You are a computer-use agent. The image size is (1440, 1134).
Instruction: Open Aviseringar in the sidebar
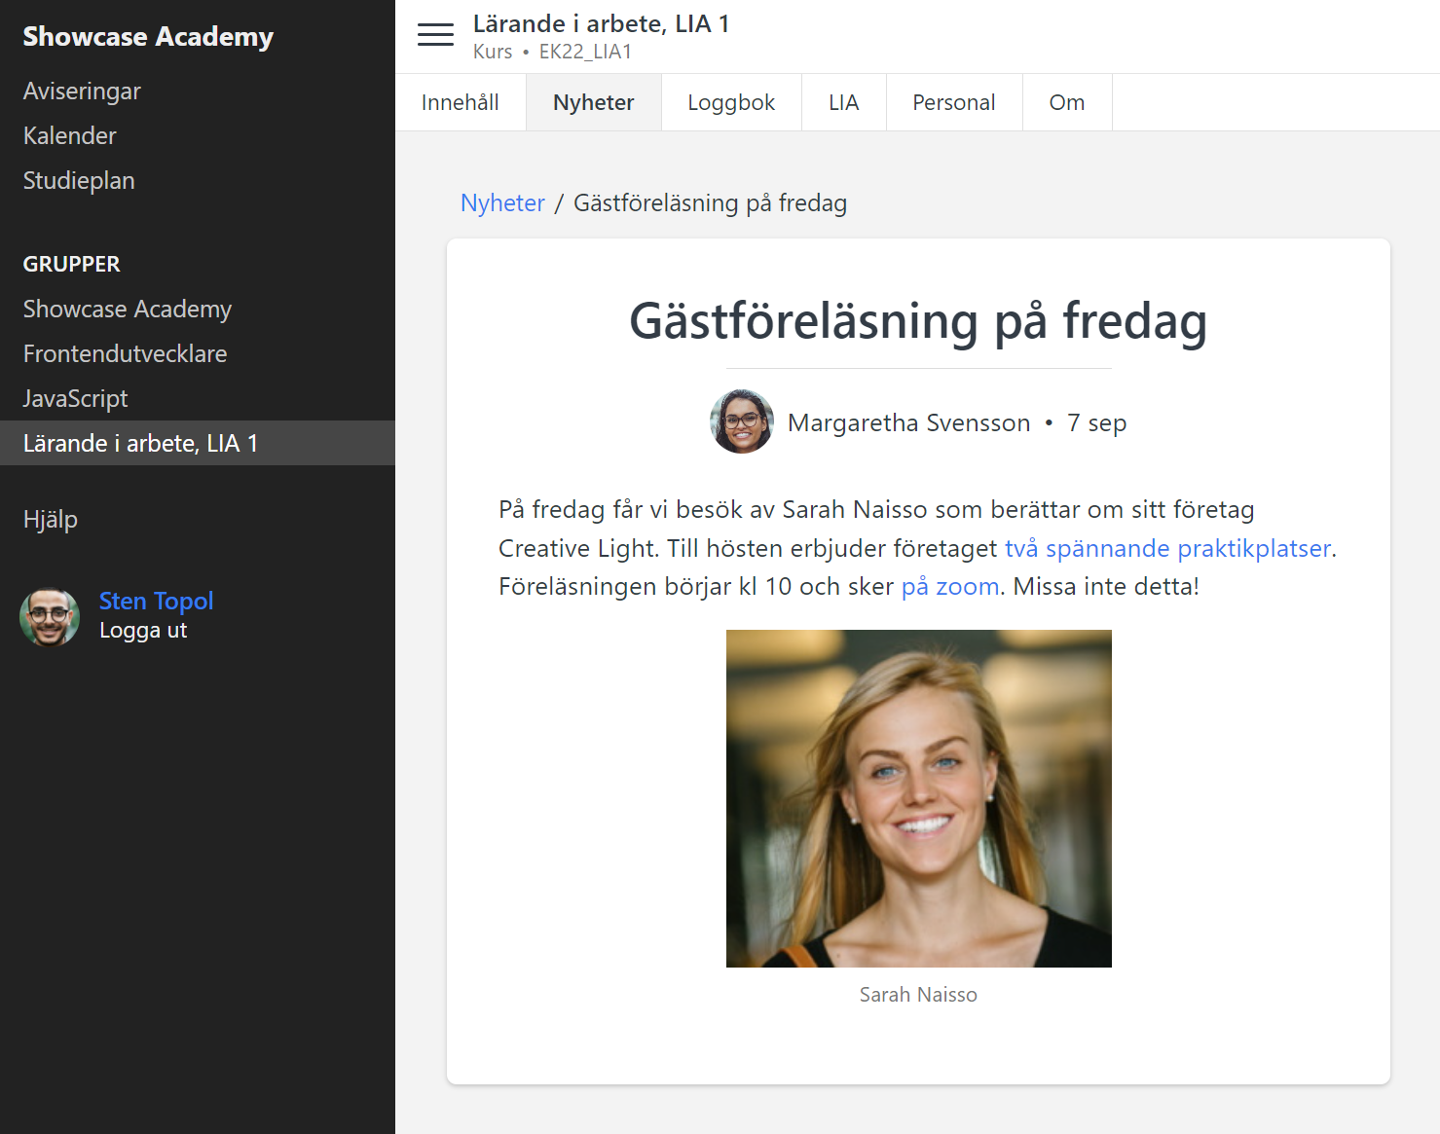(82, 91)
